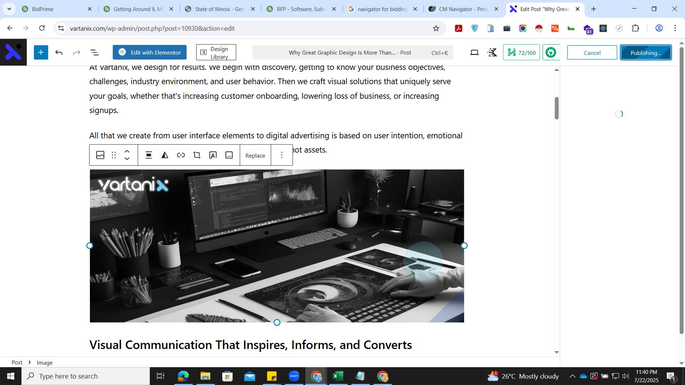Open File Explorer from taskbar
Image resolution: width=685 pixels, height=385 pixels.
click(205, 376)
